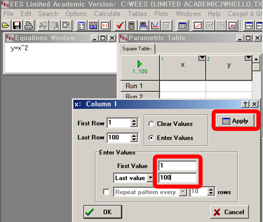263x222 pixels.
Task: Click the x column cell in Run 1
Action: [x=183, y=86]
